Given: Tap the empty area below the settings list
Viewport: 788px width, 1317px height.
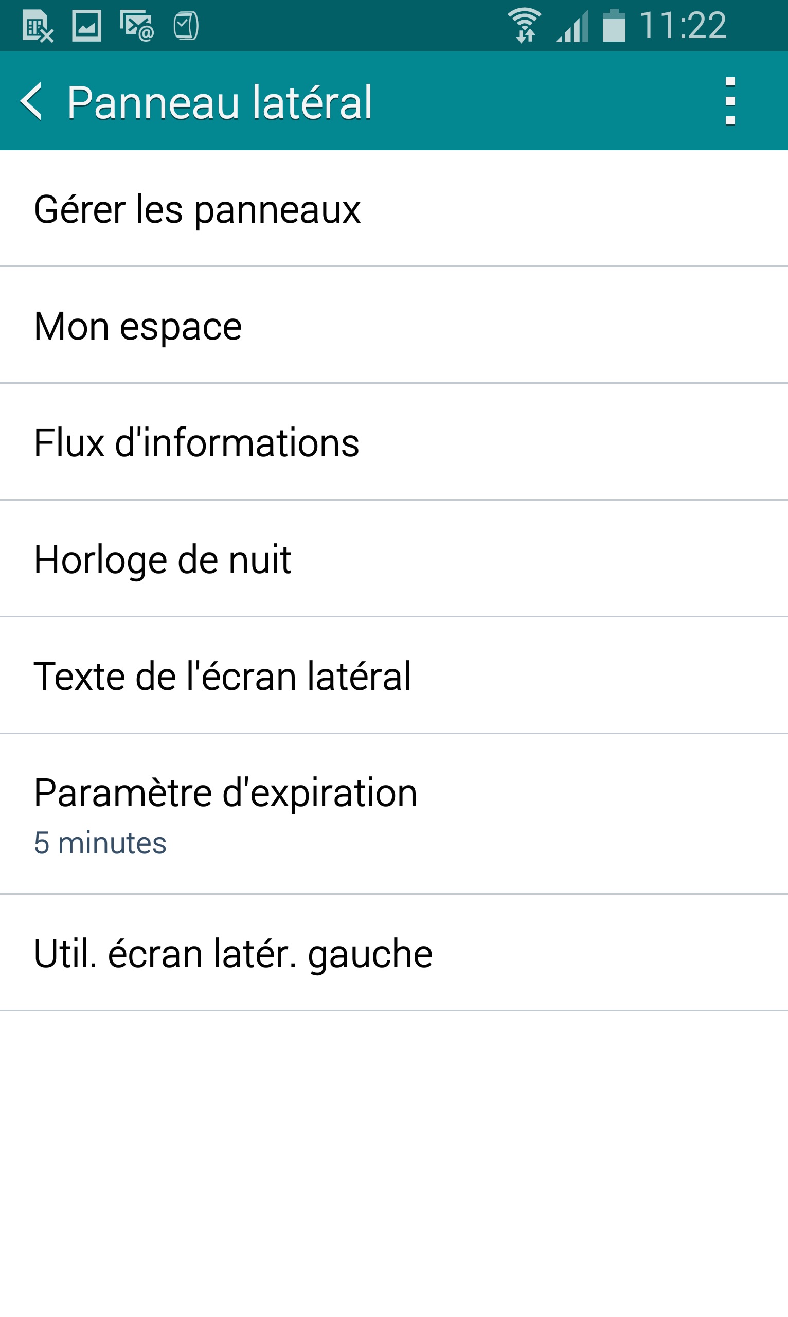Looking at the screenshot, I should click(x=394, y=1163).
